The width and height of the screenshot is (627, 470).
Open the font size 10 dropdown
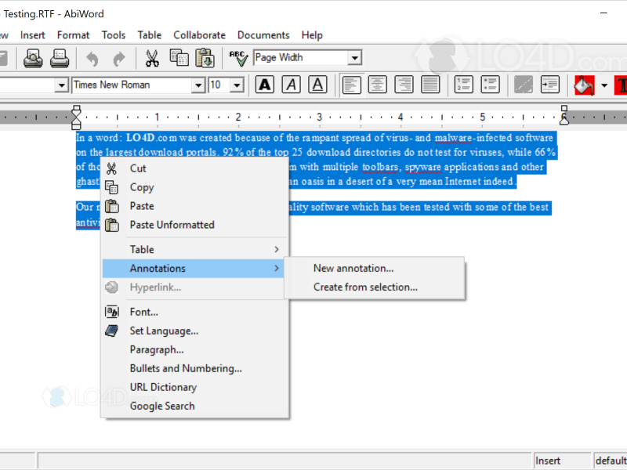click(237, 85)
